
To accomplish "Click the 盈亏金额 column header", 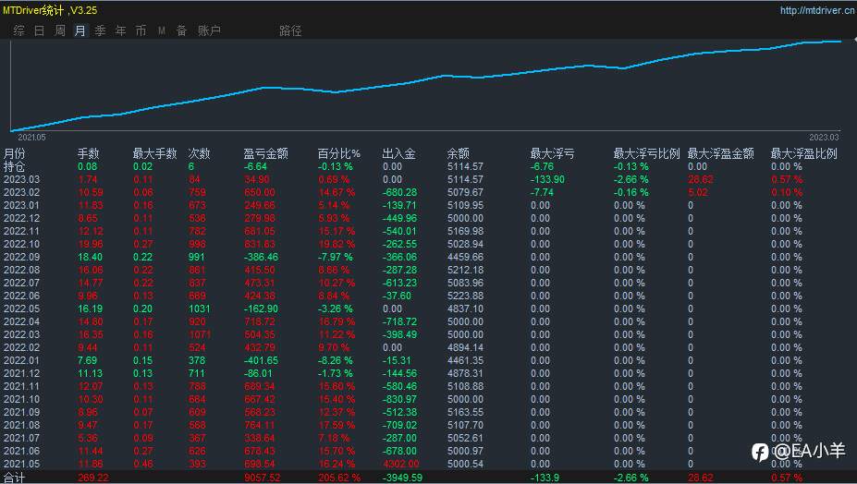I will pos(265,153).
